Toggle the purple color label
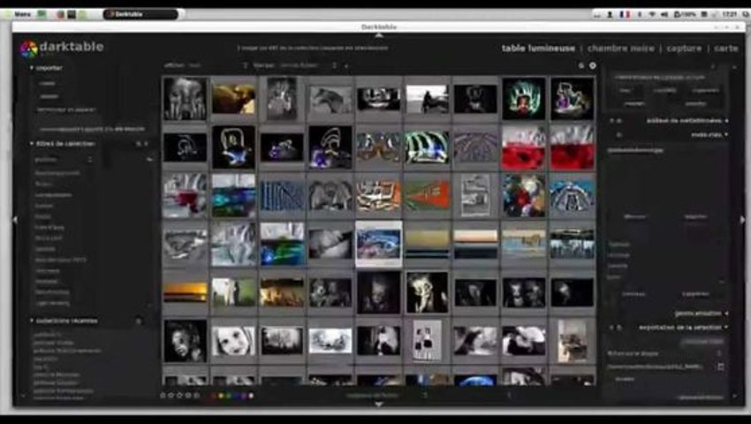 click(x=244, y=396)
